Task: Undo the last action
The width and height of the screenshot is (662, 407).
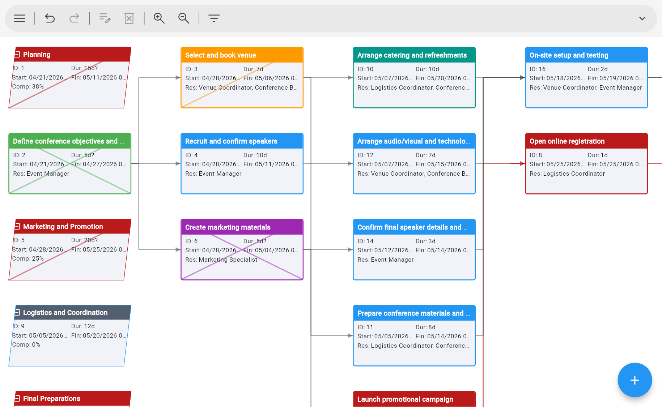Action: click(50, 18)
